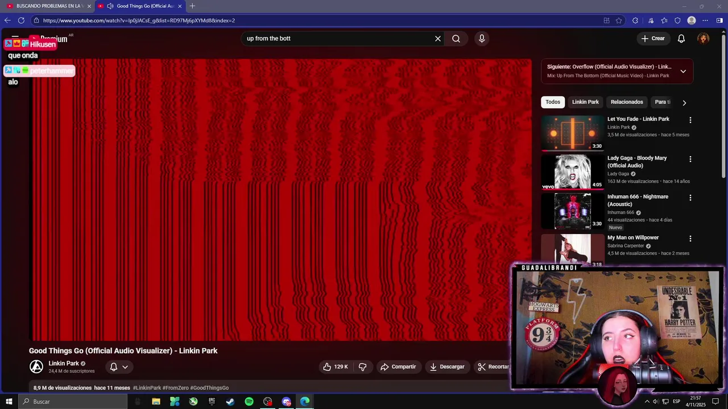Viewport: 728px width, 409px height.
Task: Open File Explorer from taskbar
Action: click(156, 402)
